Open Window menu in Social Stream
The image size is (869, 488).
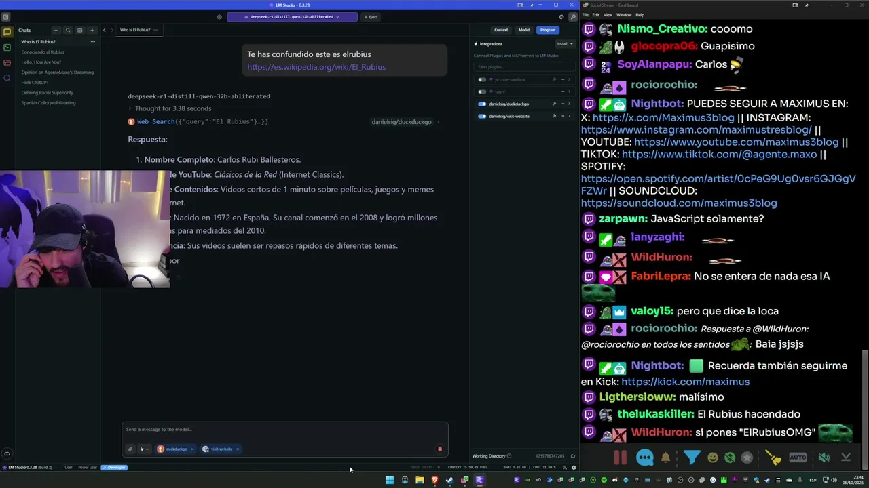click(624, 15)
